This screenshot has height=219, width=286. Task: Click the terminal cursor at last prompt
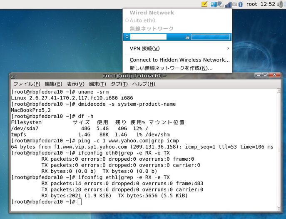pos(80,202)
